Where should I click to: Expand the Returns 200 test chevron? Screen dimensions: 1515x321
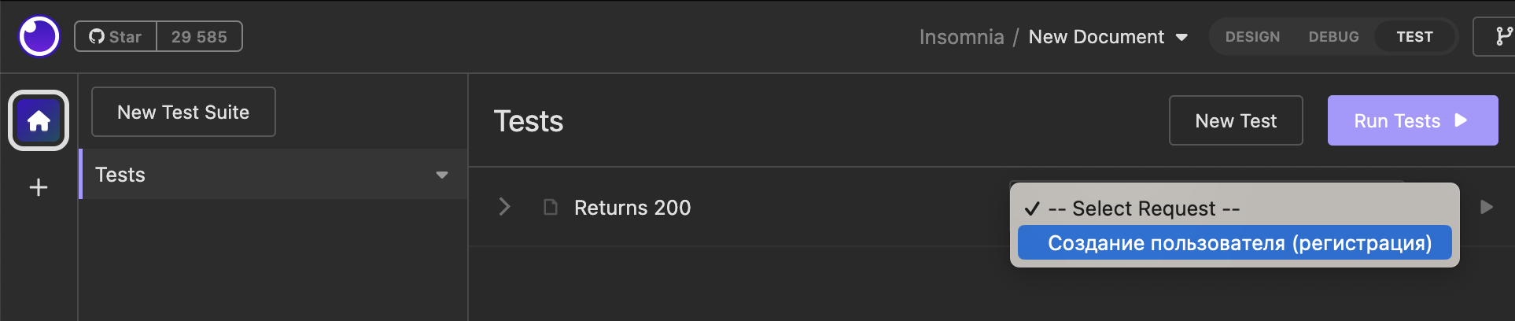click(505, 207)
